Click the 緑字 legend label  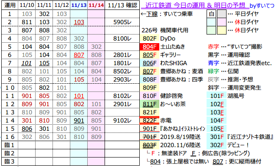(214, 71)
